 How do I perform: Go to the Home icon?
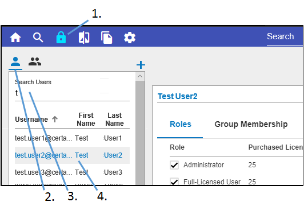point(15,37)
